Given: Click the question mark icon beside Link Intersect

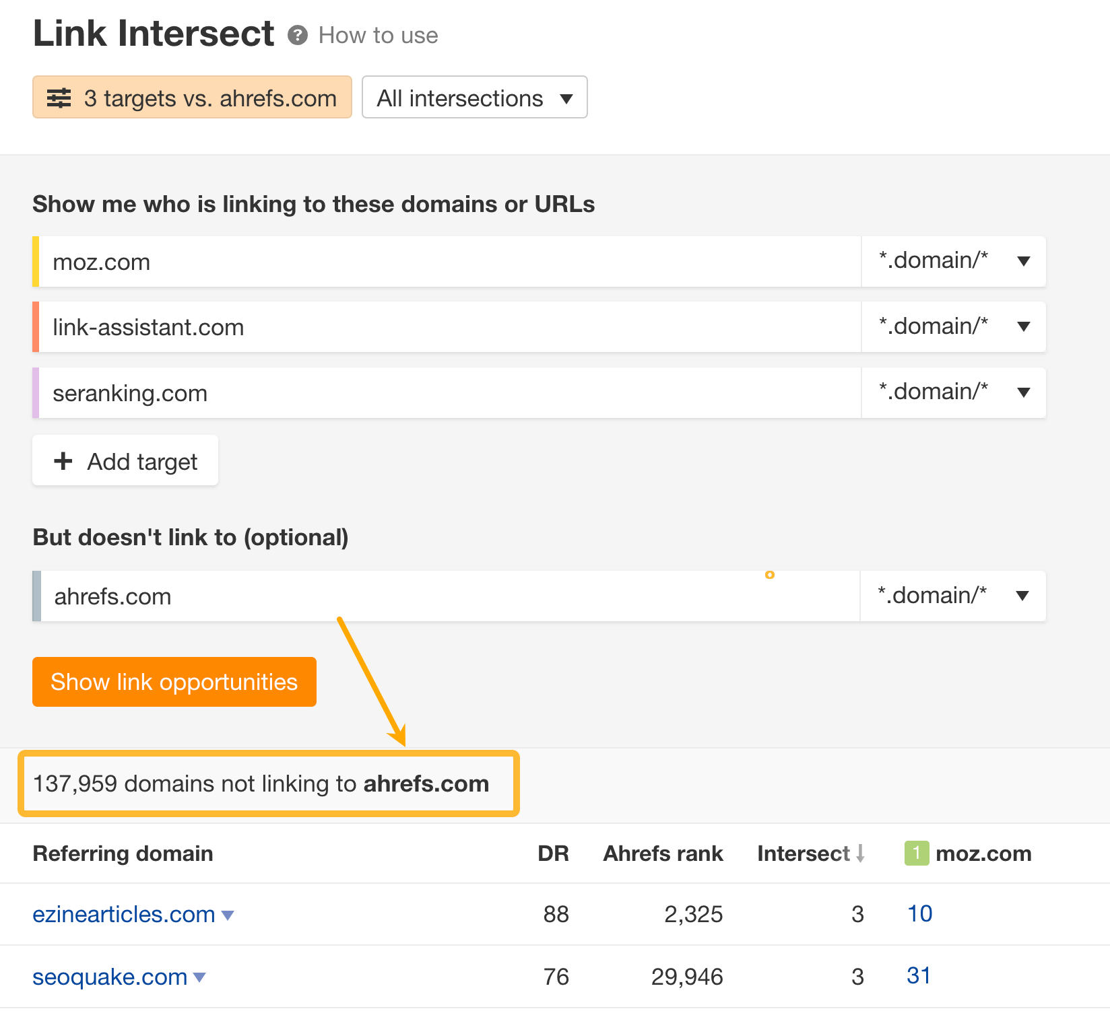Looking at the screenshot, I should coord(298,35).
